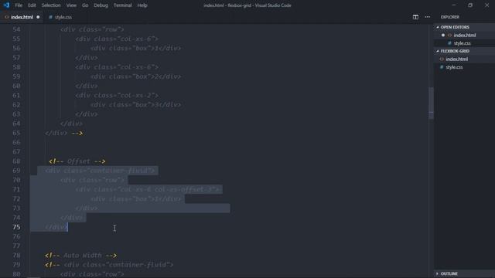Click line number 68 in the gutter
This screenshot has height=278, width=495.
point(16,161)
